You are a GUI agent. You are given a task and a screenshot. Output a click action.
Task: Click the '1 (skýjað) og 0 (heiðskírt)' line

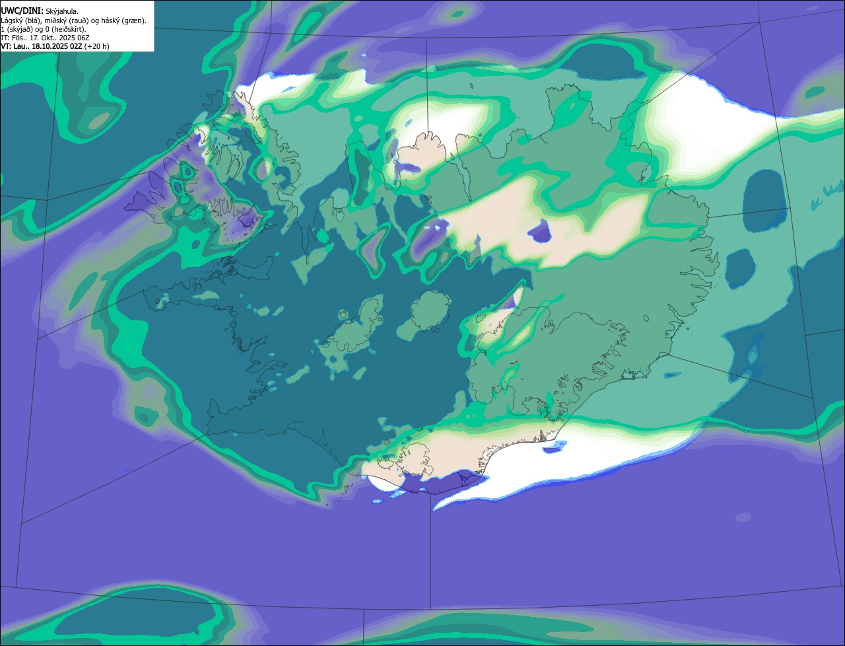[x=44, y=29]
